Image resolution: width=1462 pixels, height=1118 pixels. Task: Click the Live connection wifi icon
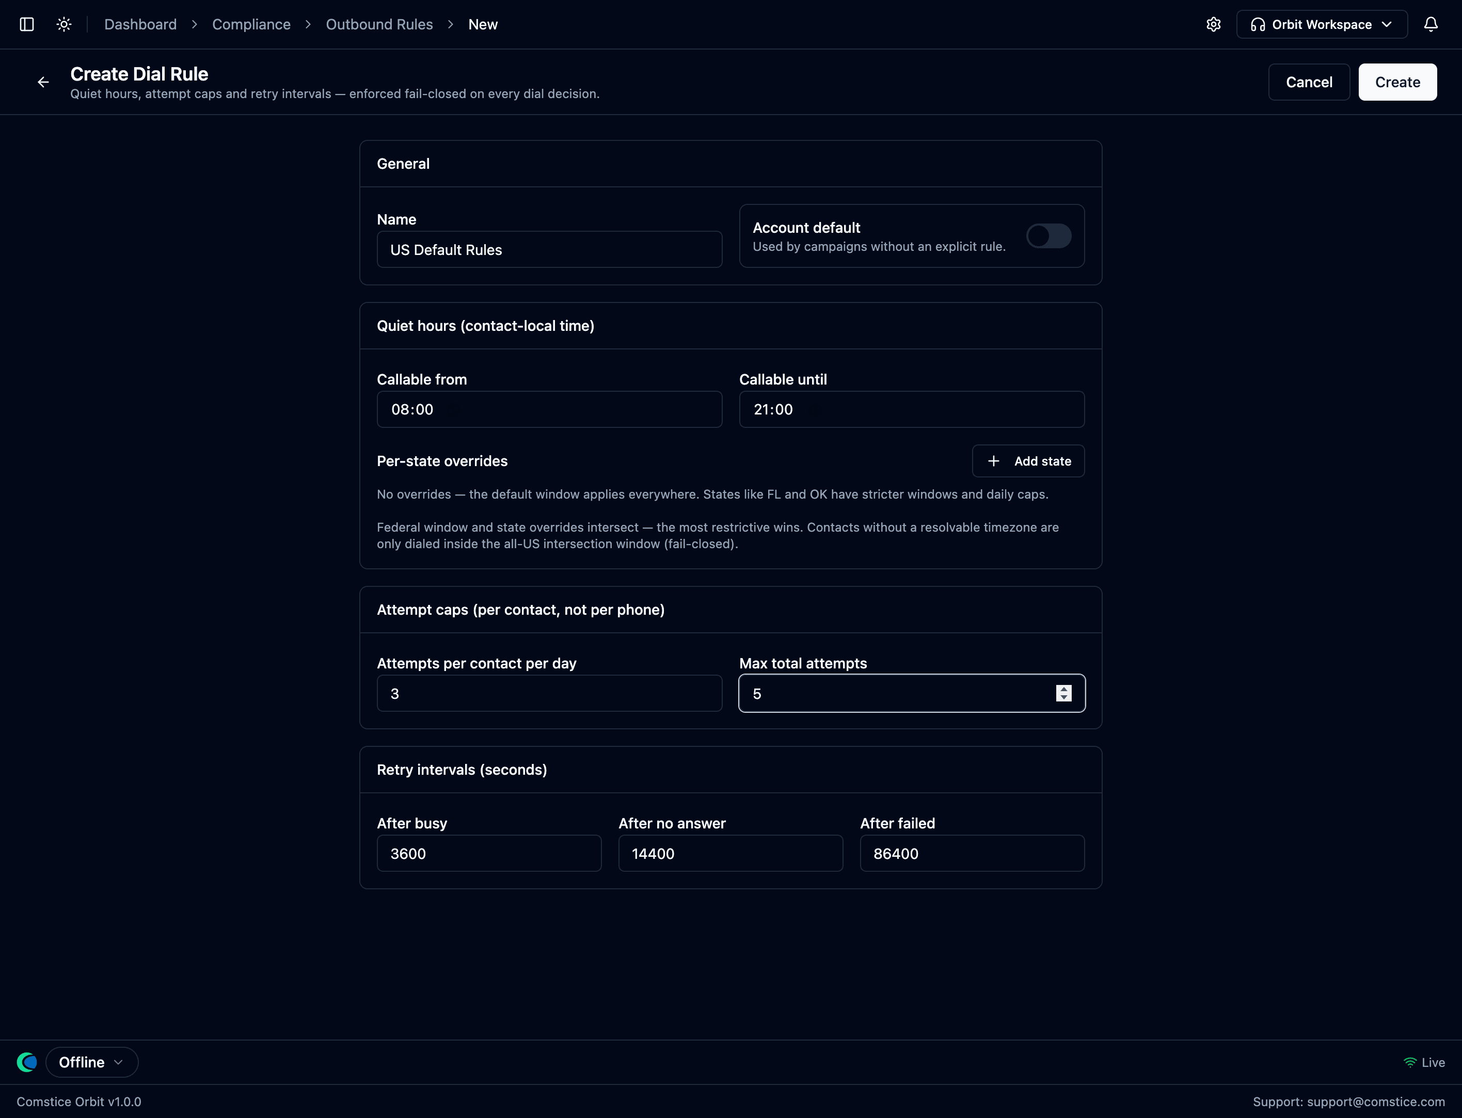(1409, 1062)
